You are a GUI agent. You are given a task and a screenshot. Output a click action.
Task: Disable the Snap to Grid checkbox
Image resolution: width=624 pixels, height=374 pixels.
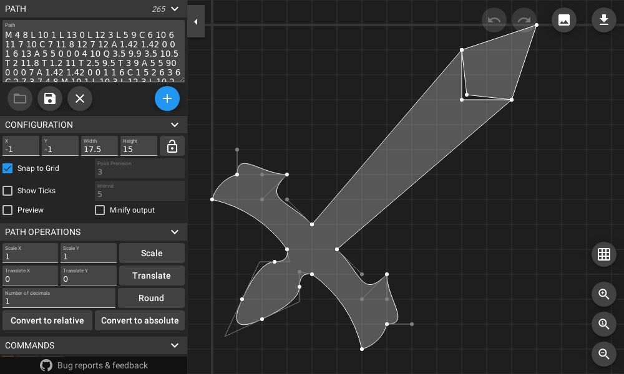[7, 168]
